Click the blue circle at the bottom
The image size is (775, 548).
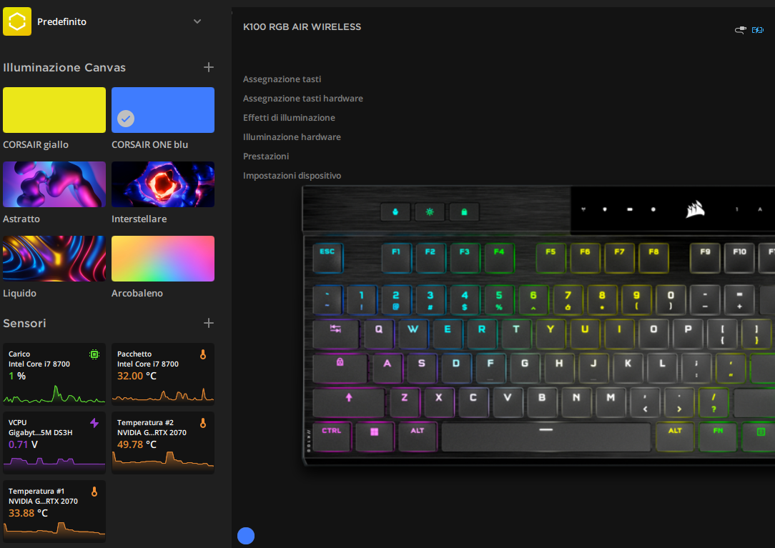246,536
